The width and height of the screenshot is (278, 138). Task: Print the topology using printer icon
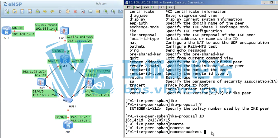[x=37, y=12]
